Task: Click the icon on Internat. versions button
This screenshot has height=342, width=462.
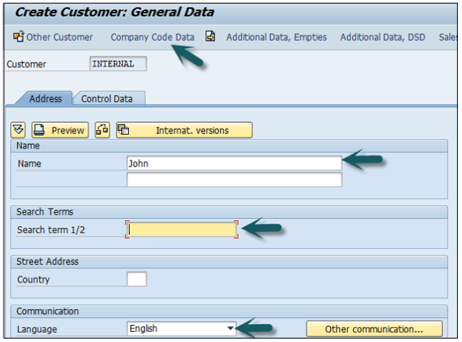Action: 123,130
